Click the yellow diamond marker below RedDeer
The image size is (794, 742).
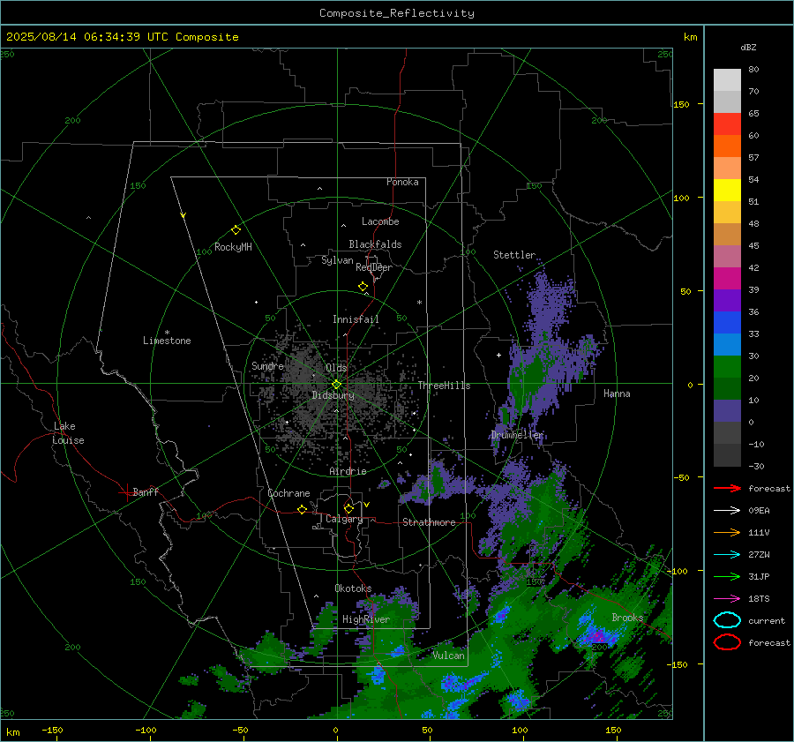click(363, 287)
